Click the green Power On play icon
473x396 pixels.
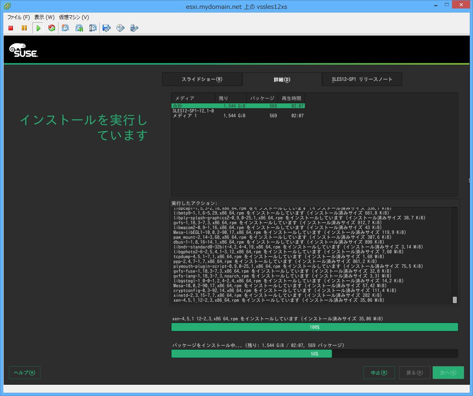coord(38,28)
